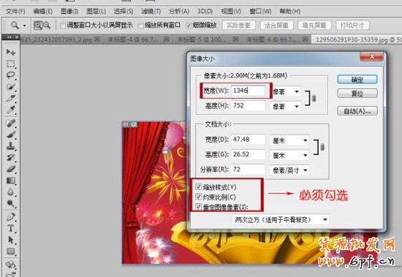This screenshot has width=402, height=277.
Task: Click the Zoom Out magnifier icon
Action: [47, 25]
